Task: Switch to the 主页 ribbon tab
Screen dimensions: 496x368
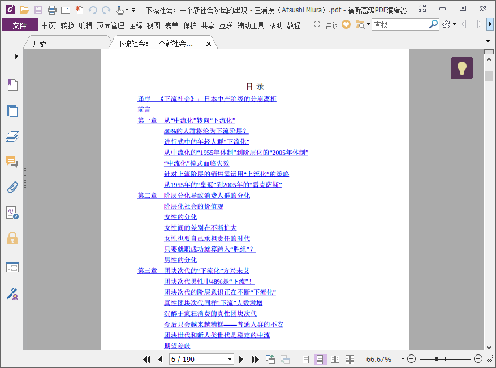Action: click(x=49, y=25)
